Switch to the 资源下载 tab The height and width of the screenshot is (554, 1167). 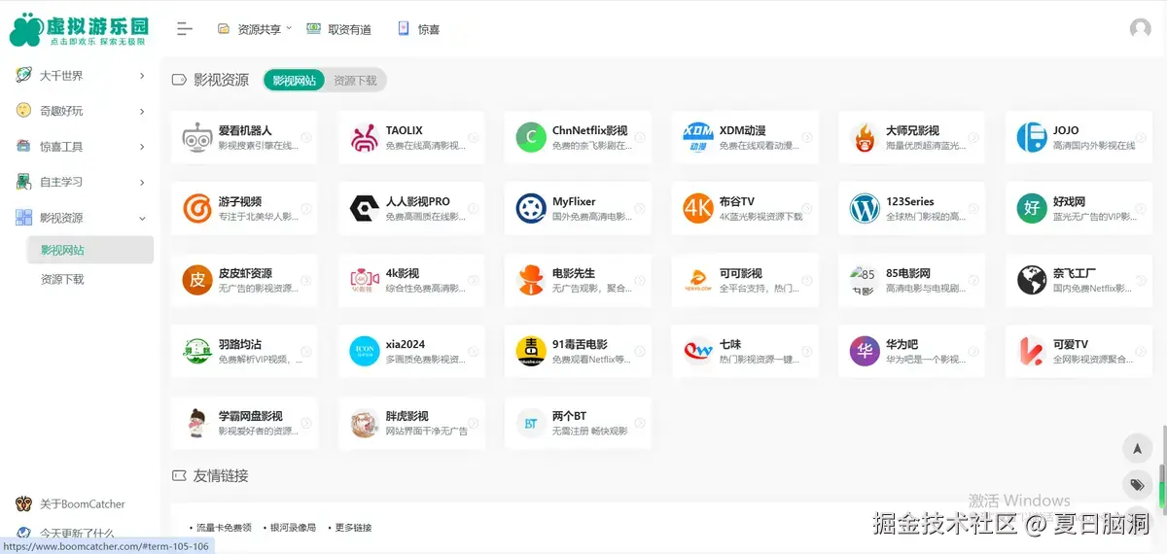pos(355,81)
